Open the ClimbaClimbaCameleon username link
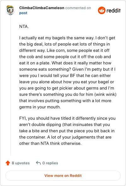 click(x=42, y=8)
